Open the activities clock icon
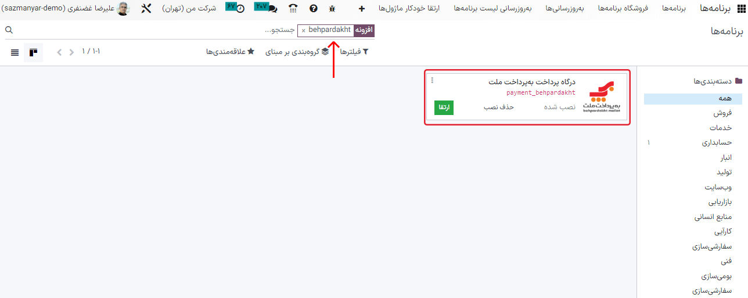 point(240,9)
